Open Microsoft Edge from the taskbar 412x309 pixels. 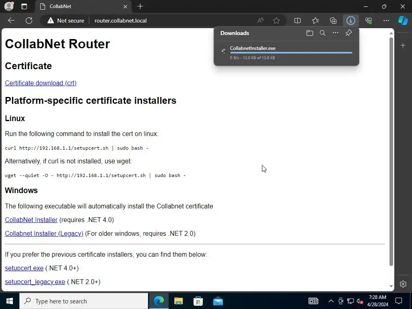coord(159,301)
